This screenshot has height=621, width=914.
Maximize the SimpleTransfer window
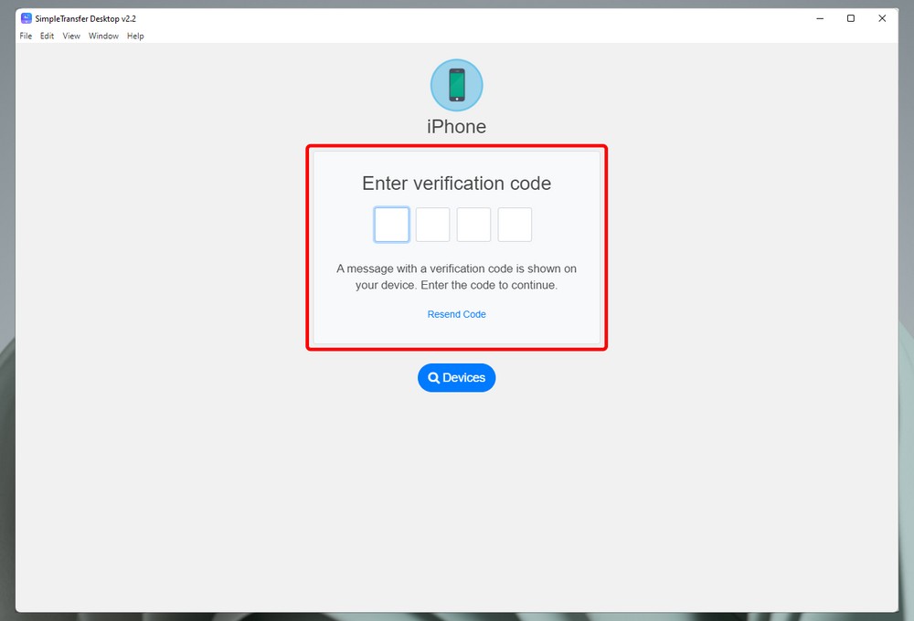click(x=850, y=18)
